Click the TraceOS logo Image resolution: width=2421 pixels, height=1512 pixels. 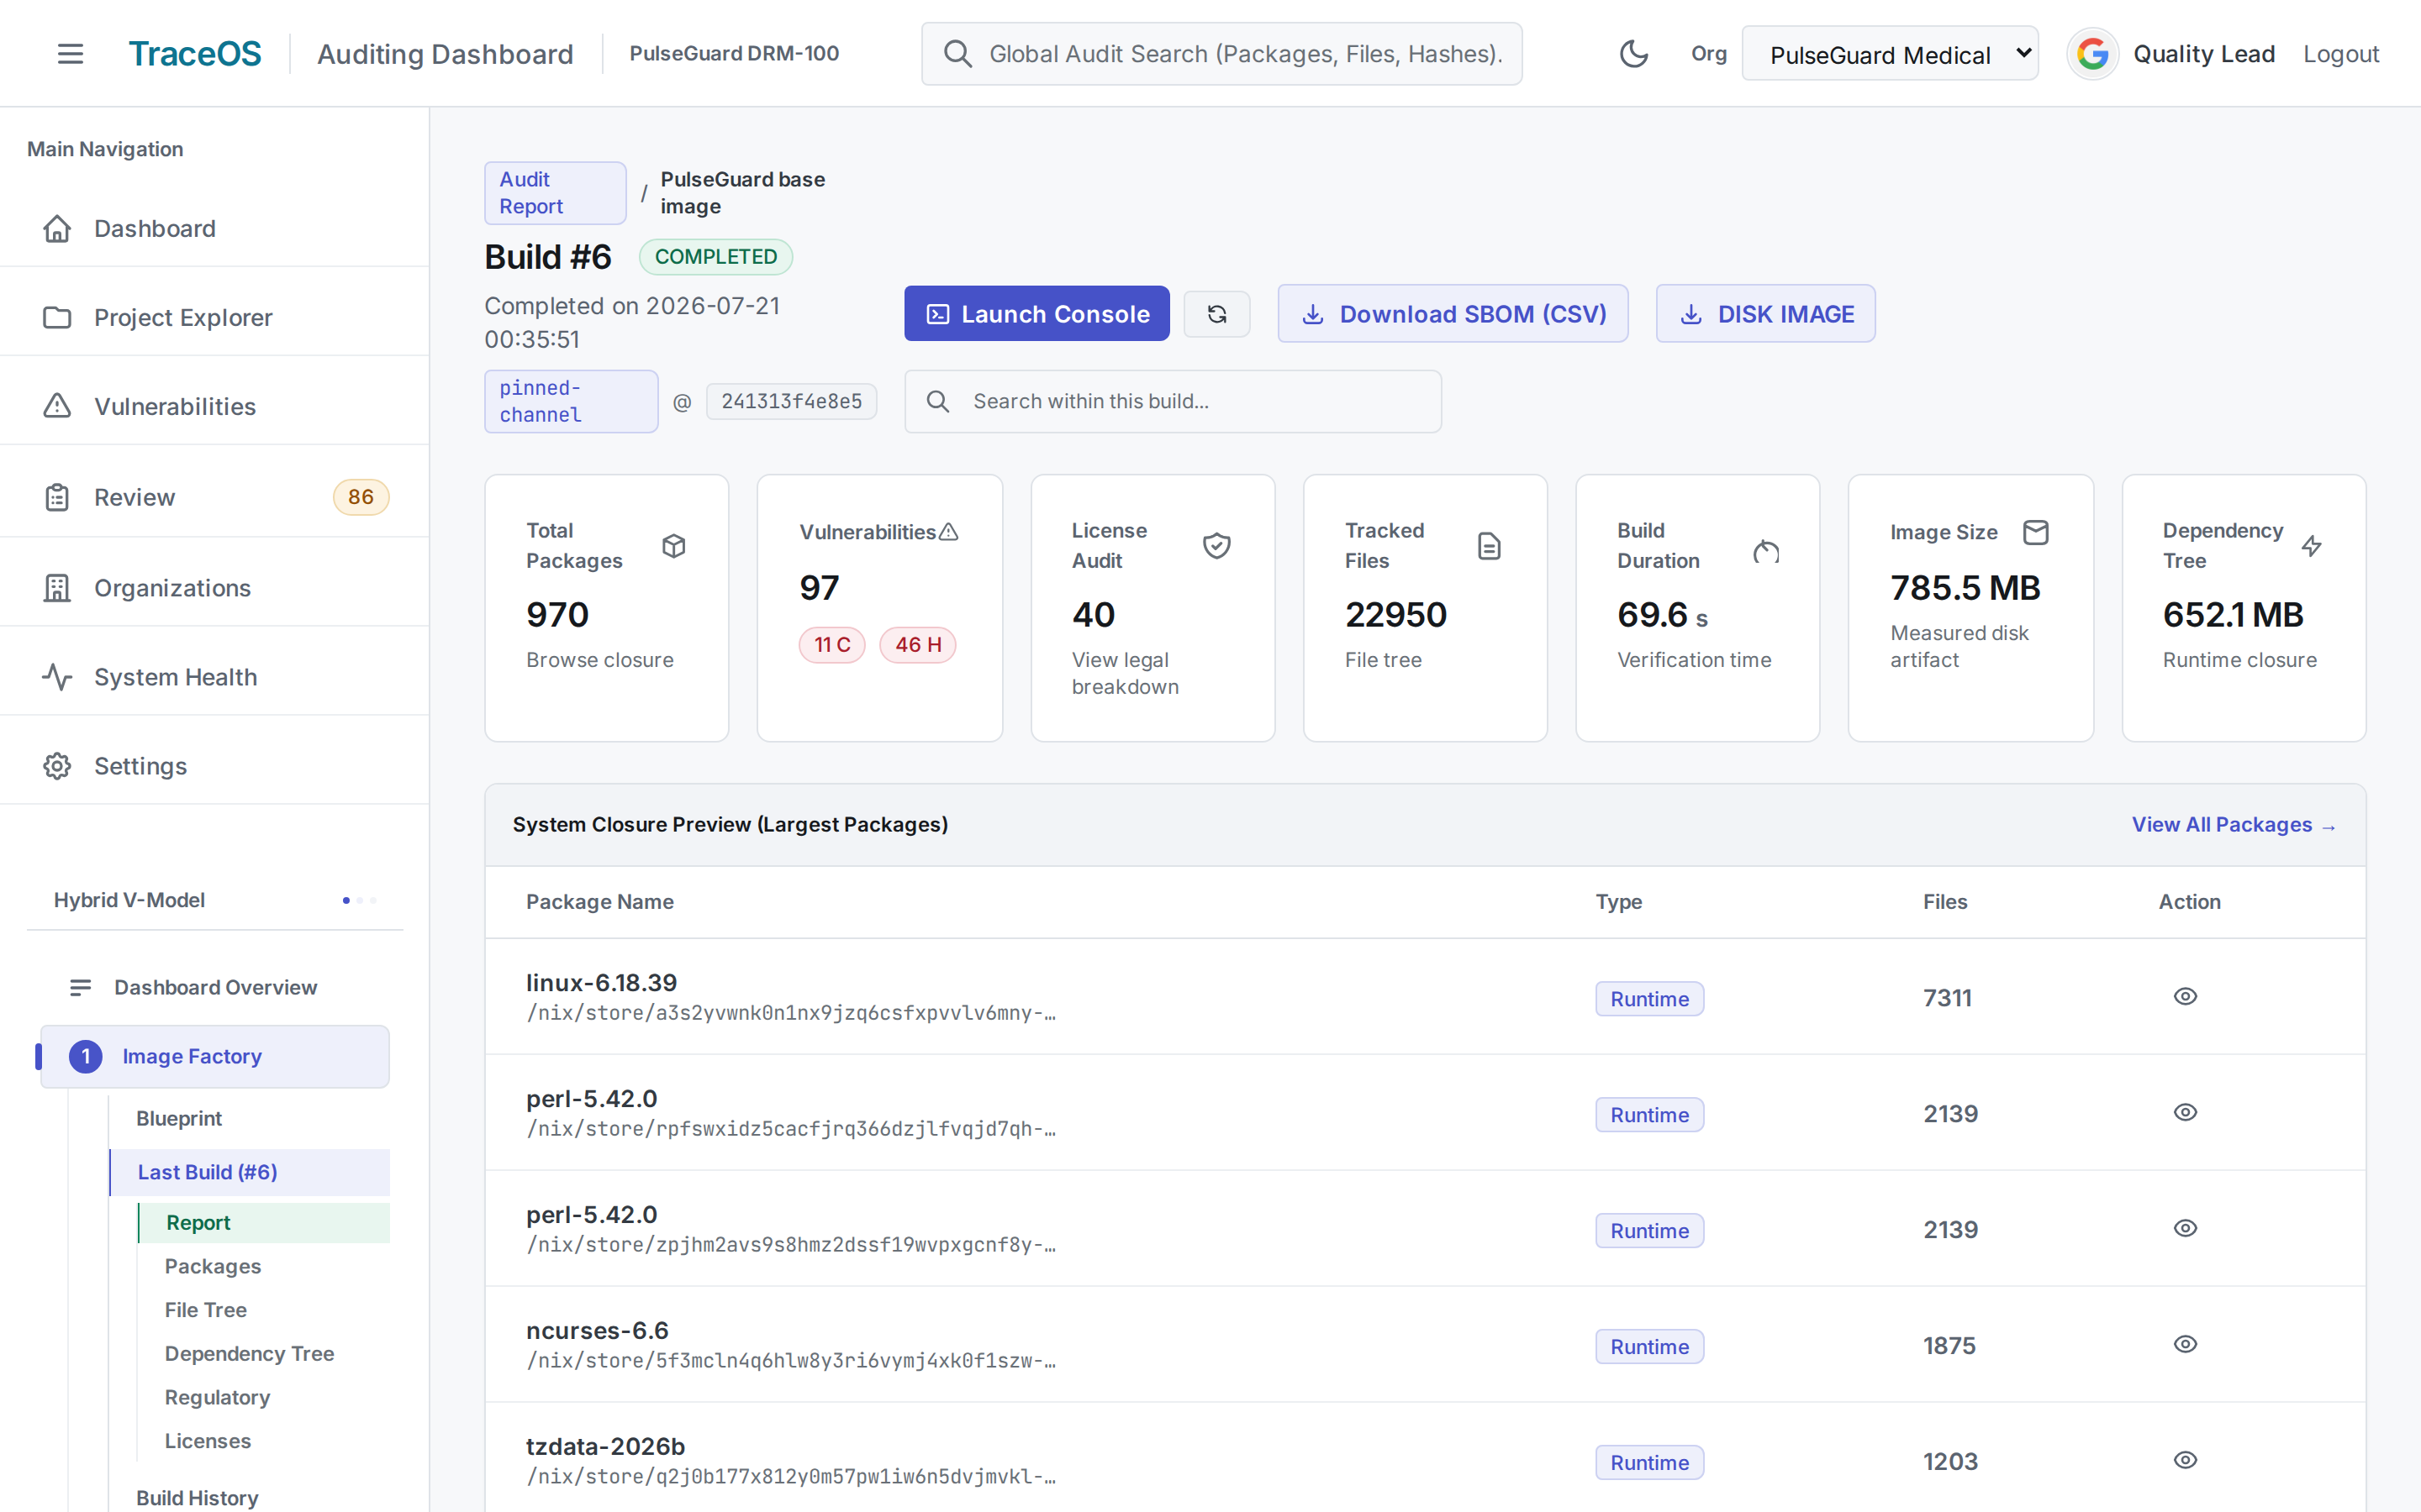point(195,54)
